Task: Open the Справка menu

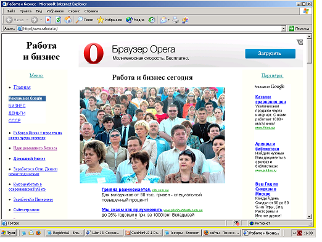Action: 91,11
